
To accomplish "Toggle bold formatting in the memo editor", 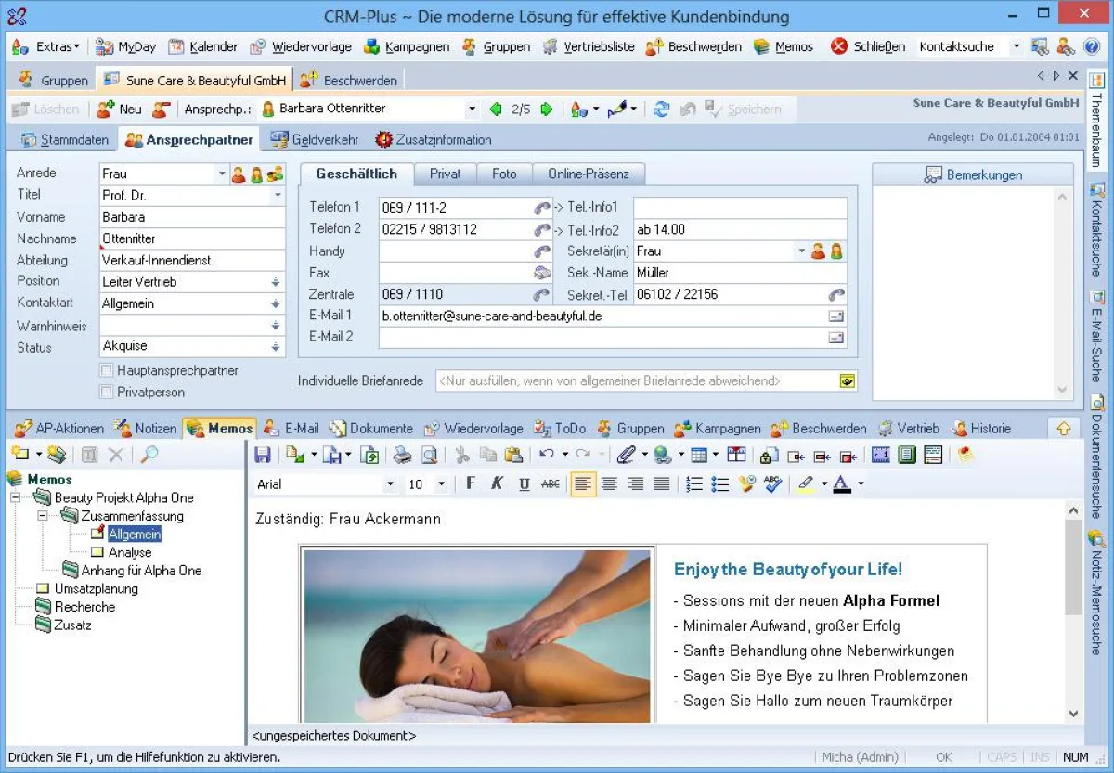I will point(470,483).
